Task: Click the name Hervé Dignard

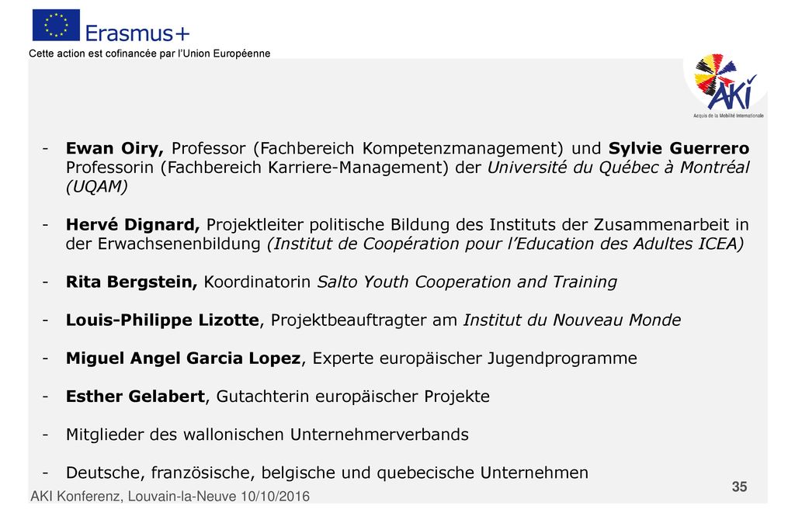Action: (x=132, y=224)
